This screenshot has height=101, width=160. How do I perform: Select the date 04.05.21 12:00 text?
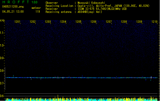coord(13,12)
